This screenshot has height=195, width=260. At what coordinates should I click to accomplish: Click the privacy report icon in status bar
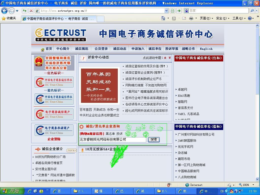point(169,185)
